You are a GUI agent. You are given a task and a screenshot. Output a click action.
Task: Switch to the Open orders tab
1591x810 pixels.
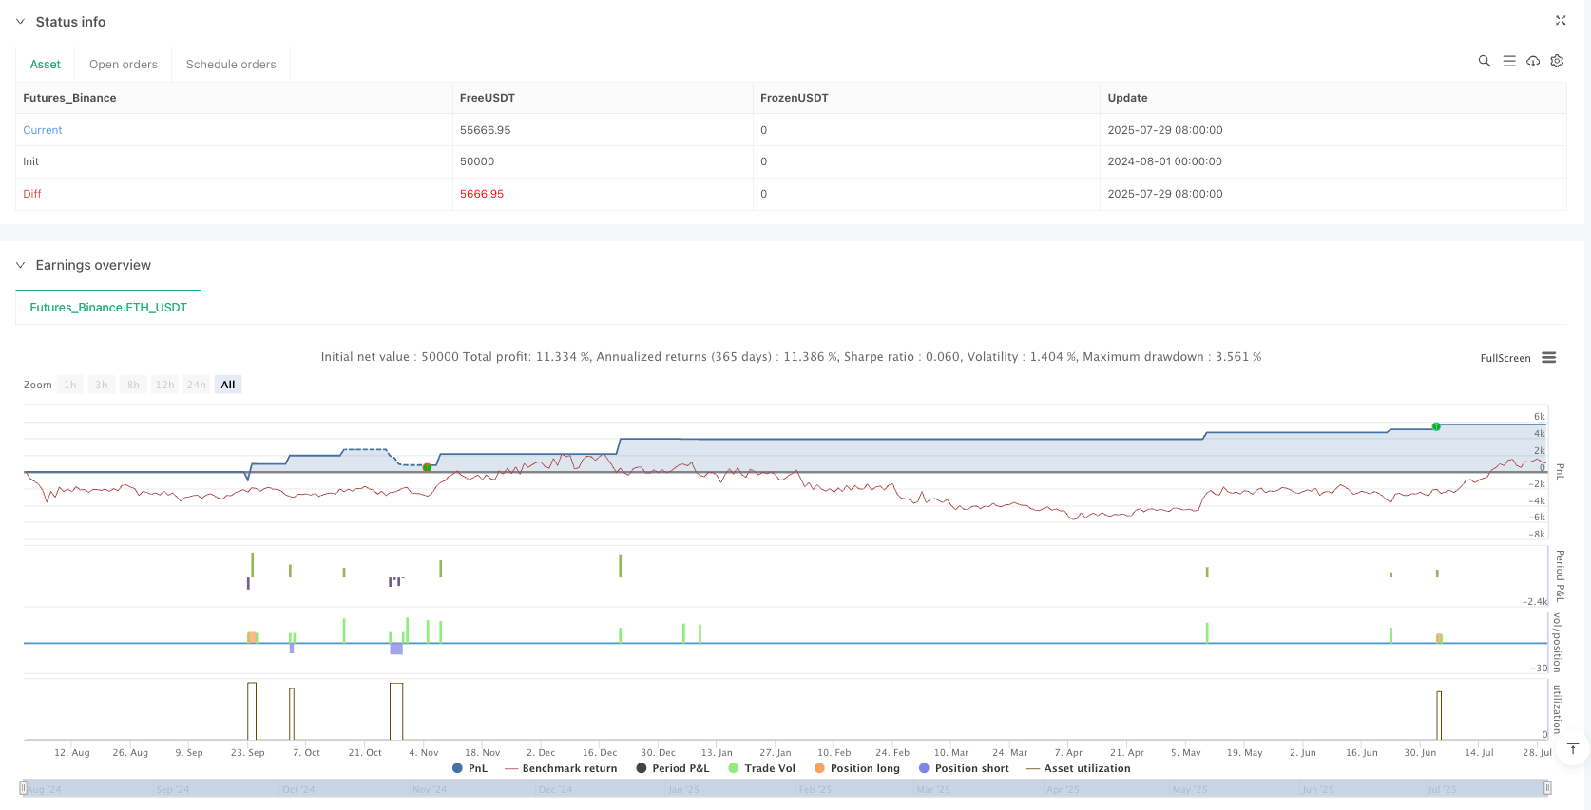(124, 65)
